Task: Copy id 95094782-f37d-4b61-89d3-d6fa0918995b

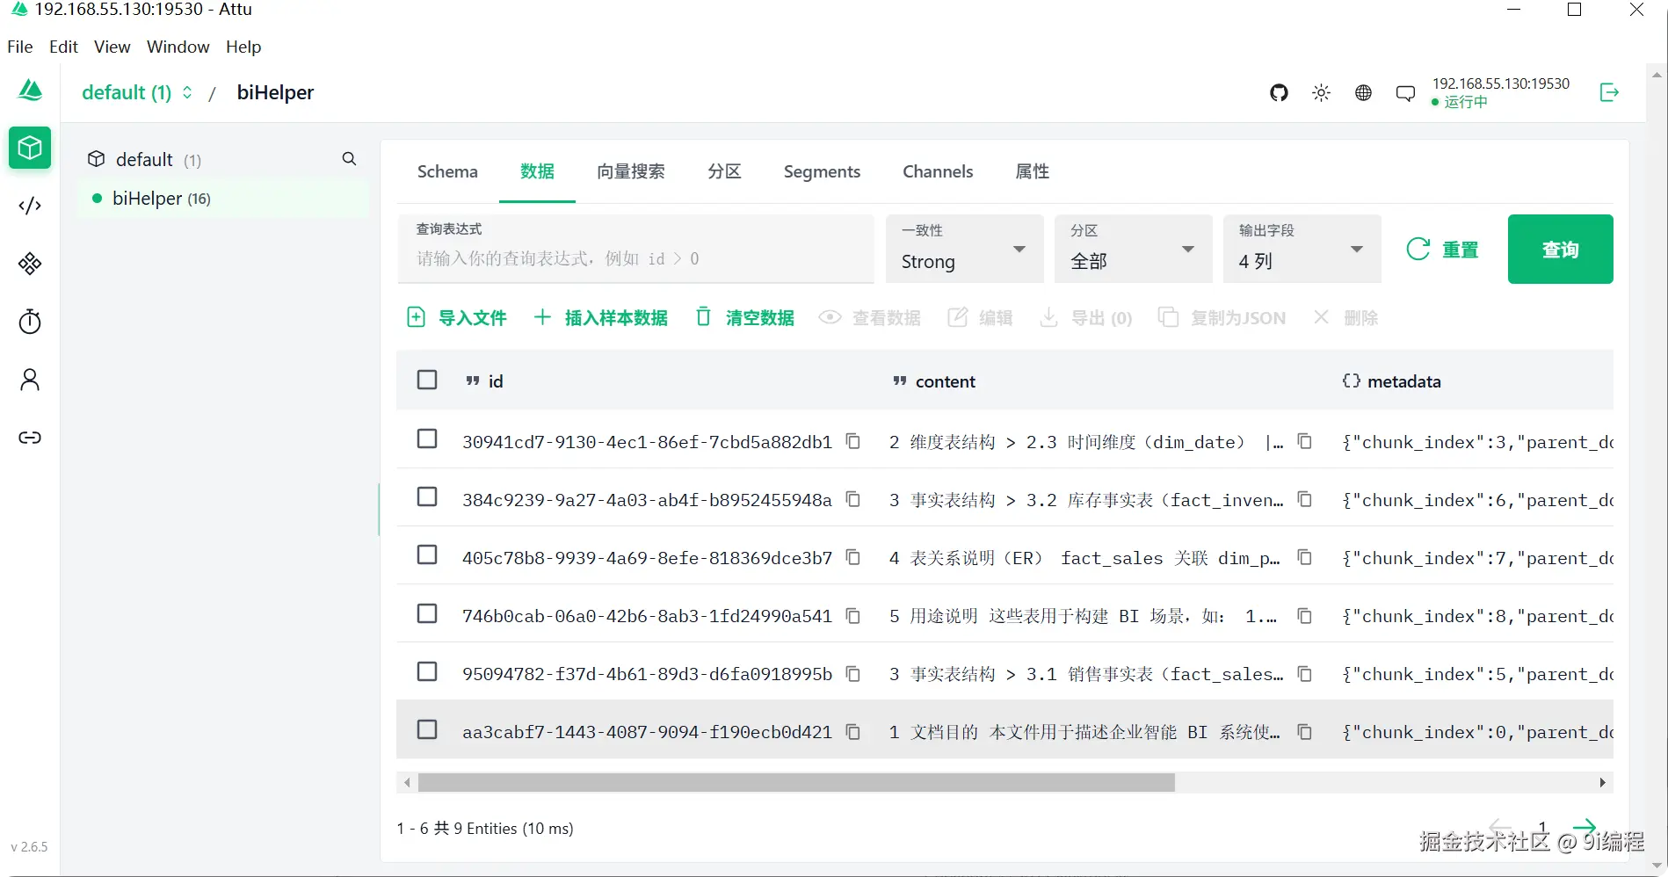Action: click(852, 673)
